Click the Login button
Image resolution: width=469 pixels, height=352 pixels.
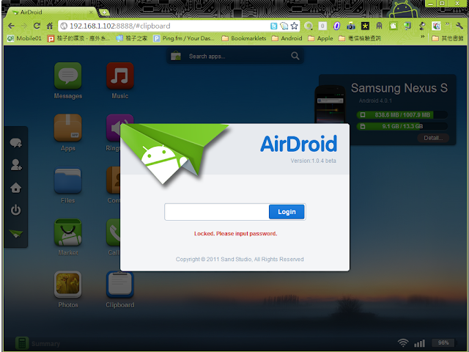point(287,212)
